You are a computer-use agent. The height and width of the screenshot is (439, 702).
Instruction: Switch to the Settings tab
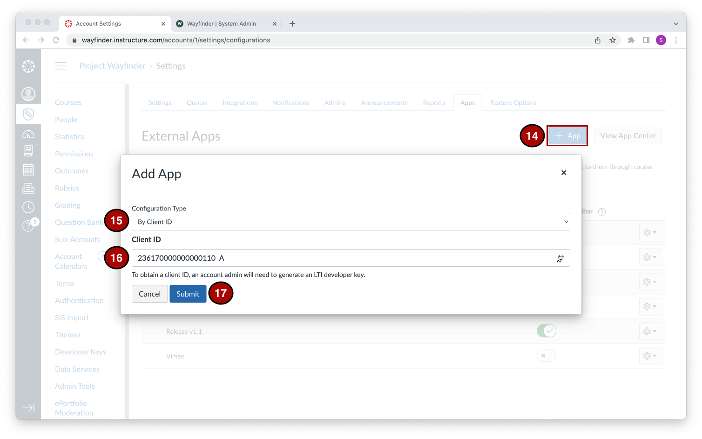[160, 103]
